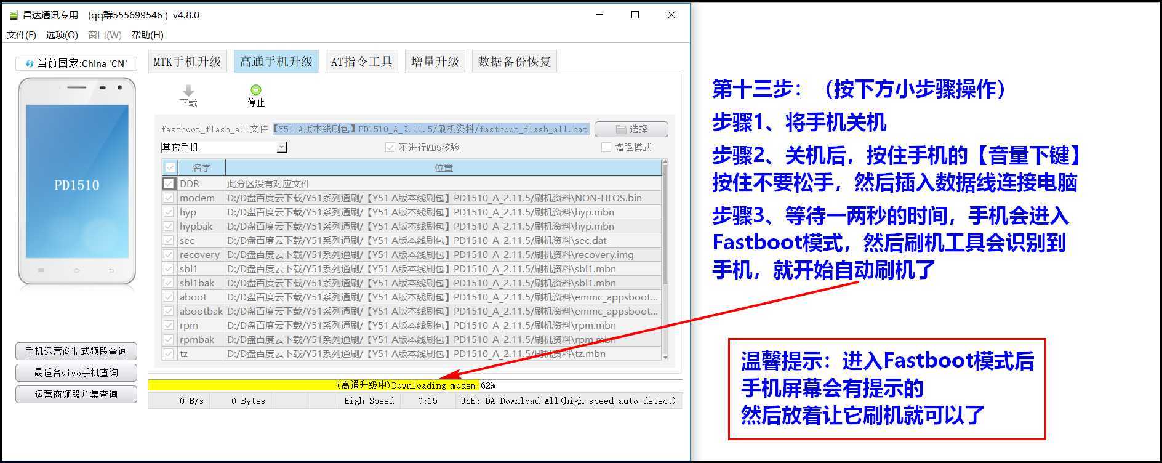This screenshot has height=463, width=1162.
Task: Switch to the 增量升级 tab
Action: 435,62
